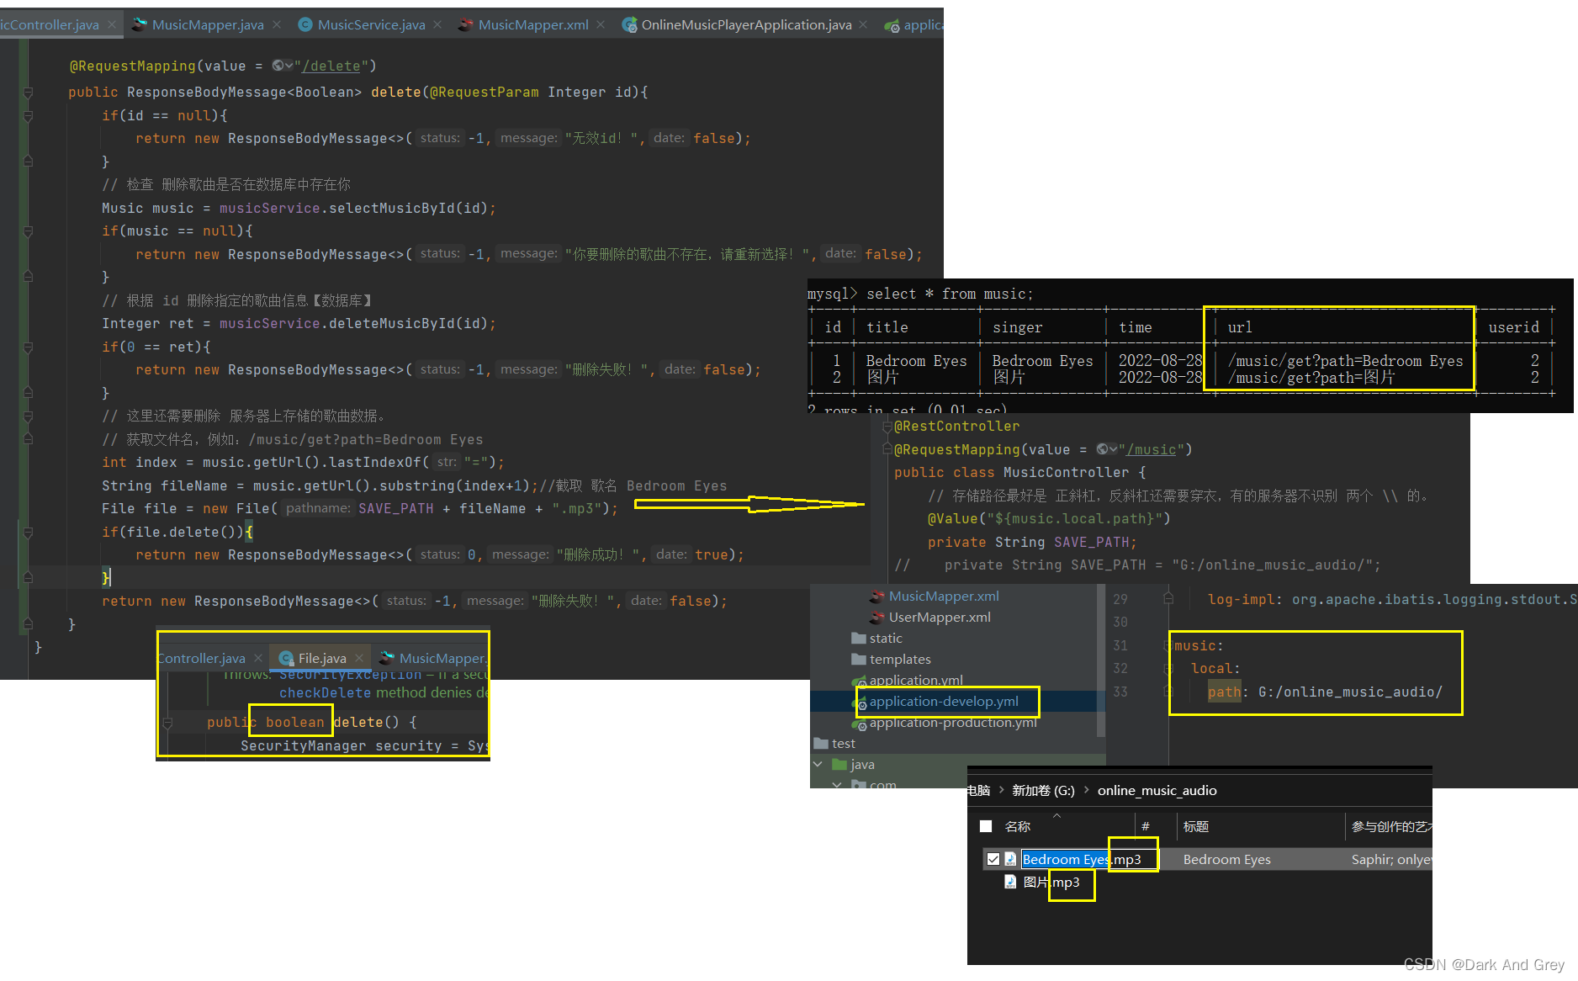Viewport: 1578px width, 981px height.
Task: Click the java source folder icon
Action: [839, 764]
